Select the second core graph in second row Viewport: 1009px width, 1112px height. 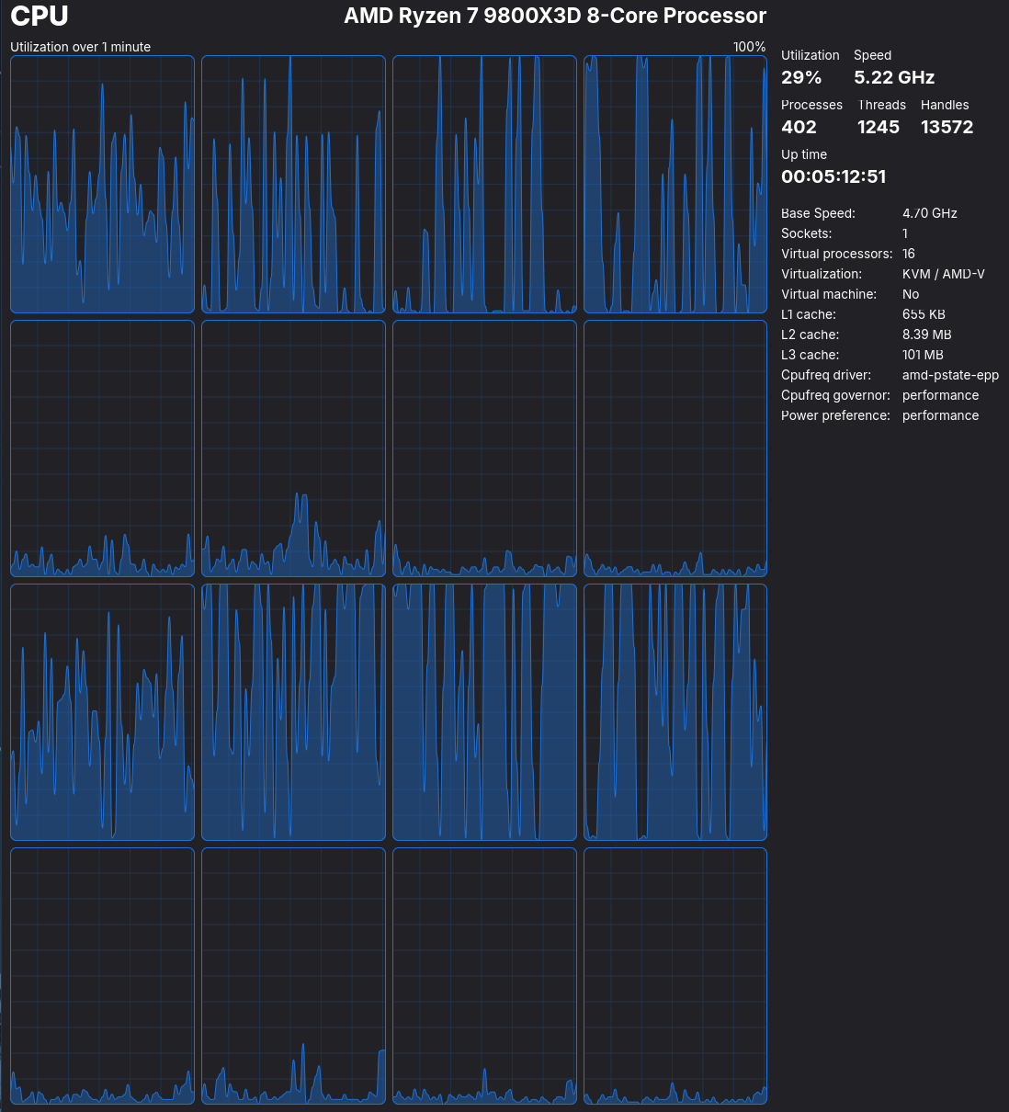pyautogui.click(x=293, y=448)
